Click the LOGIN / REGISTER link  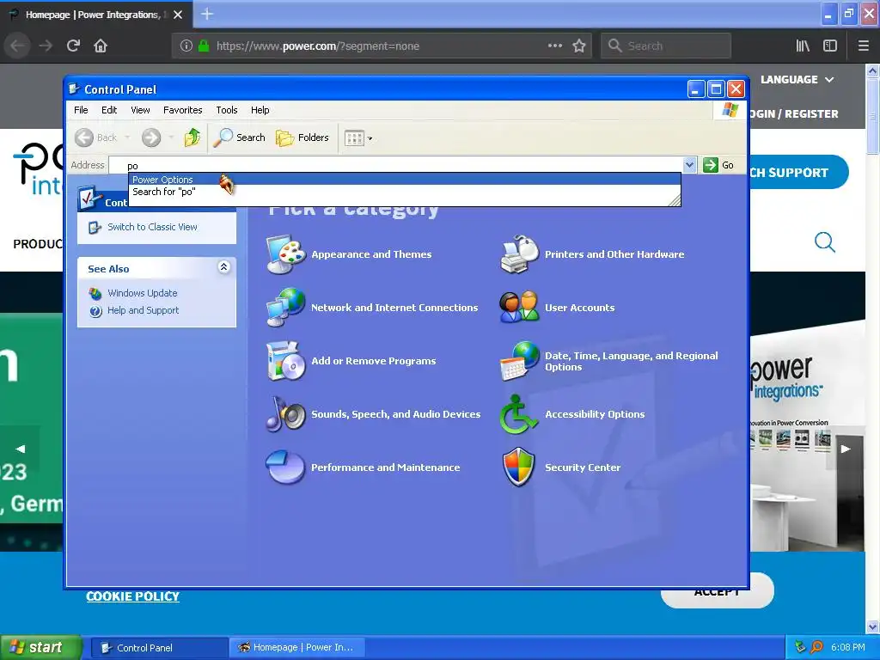click(x=794, y=114)
